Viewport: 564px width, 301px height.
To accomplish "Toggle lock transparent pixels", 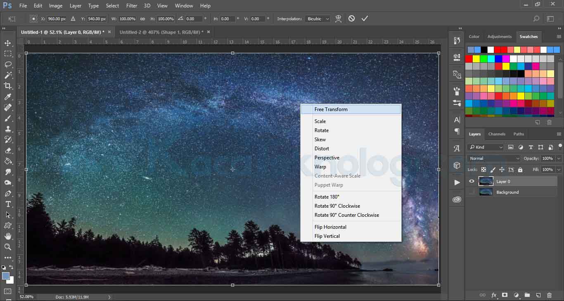I will coord(483,170).
